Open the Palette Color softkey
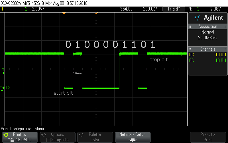 [x=95, y=137]
